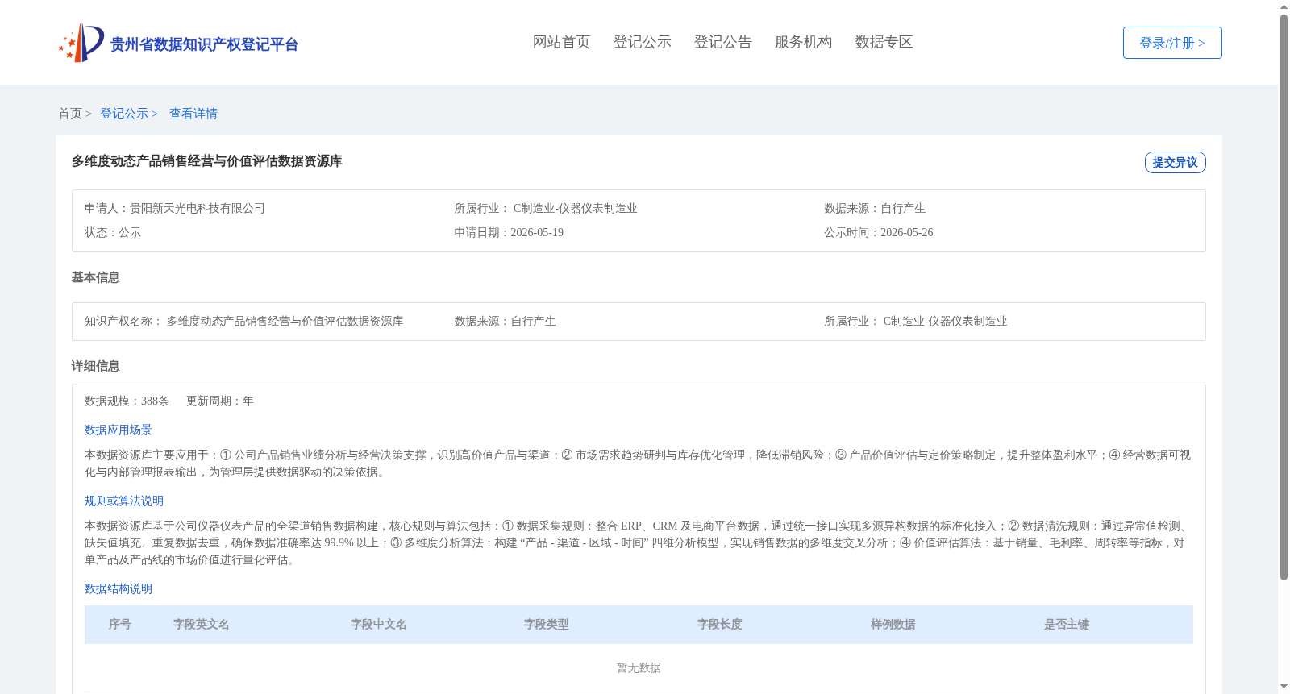
Task: Click the 字段英文名 column header
Action: click(202, 625)
